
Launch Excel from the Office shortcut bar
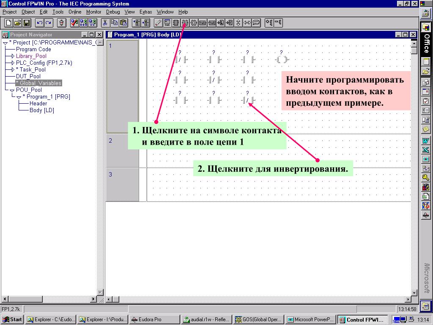coord(425,150)
